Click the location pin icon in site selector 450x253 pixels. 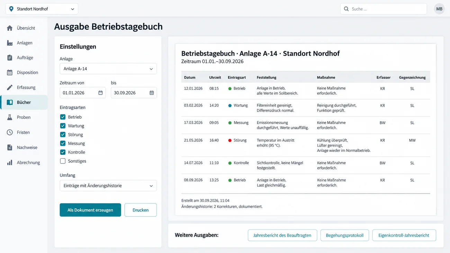point(11,9)
